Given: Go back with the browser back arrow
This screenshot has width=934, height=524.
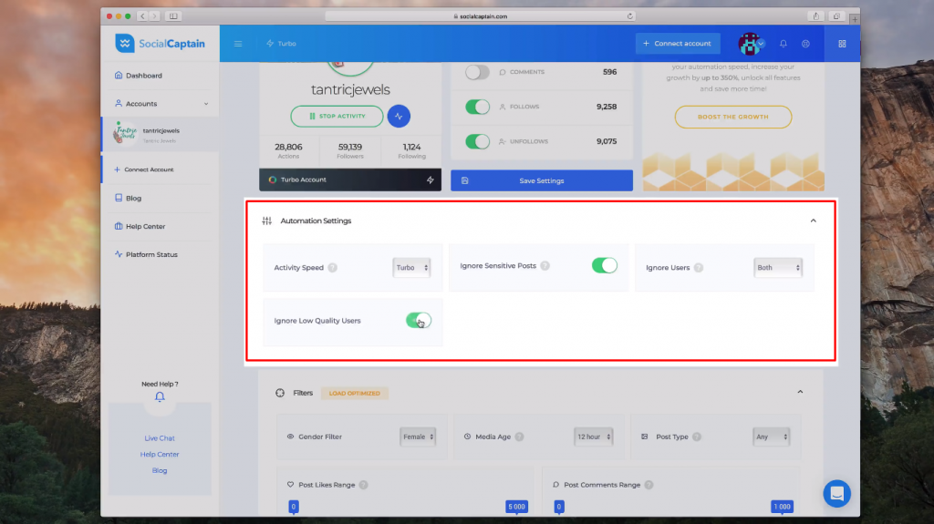Looking at the screenshot, I should point(143,16).
